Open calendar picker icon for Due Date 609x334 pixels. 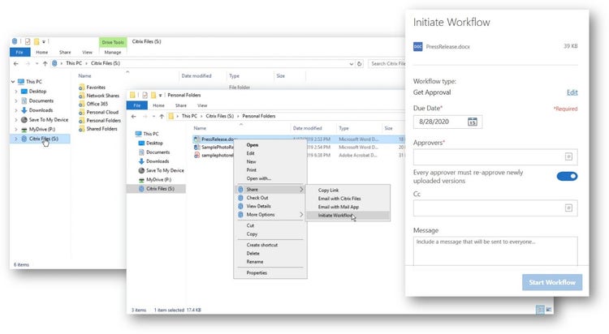473,122
